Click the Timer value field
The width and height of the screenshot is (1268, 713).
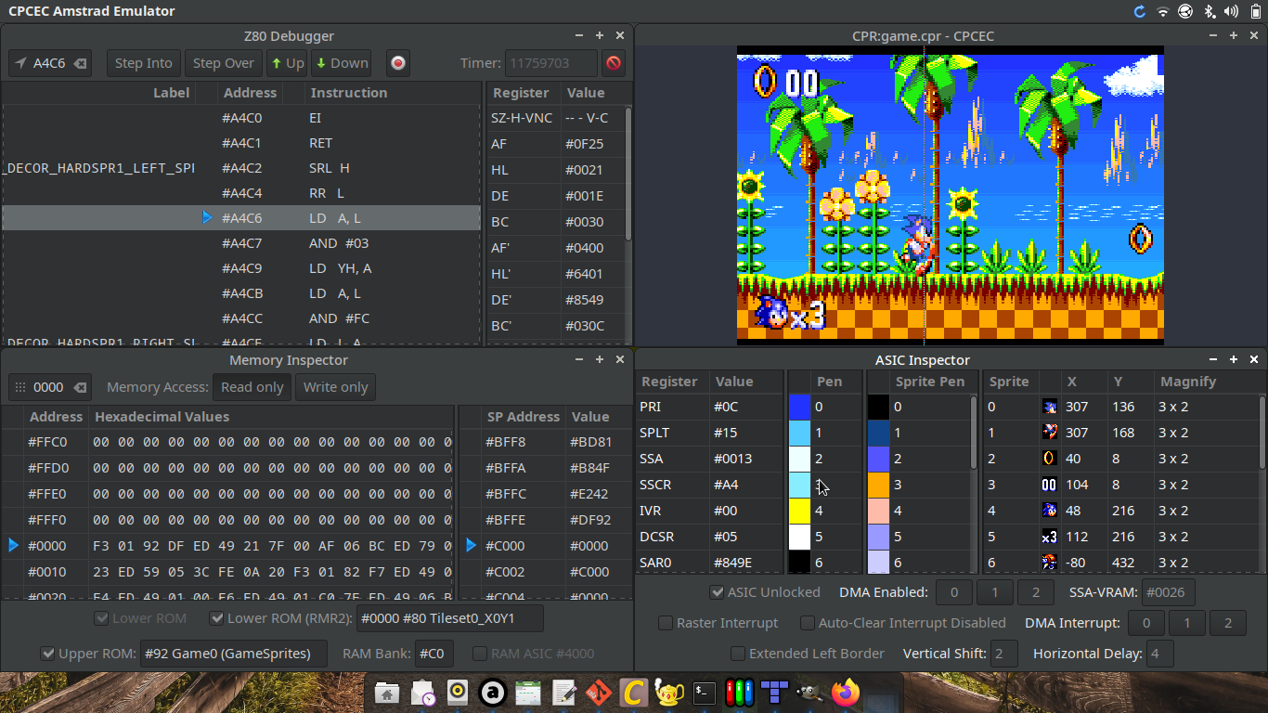pyautogui.click(x=551, y=63)
